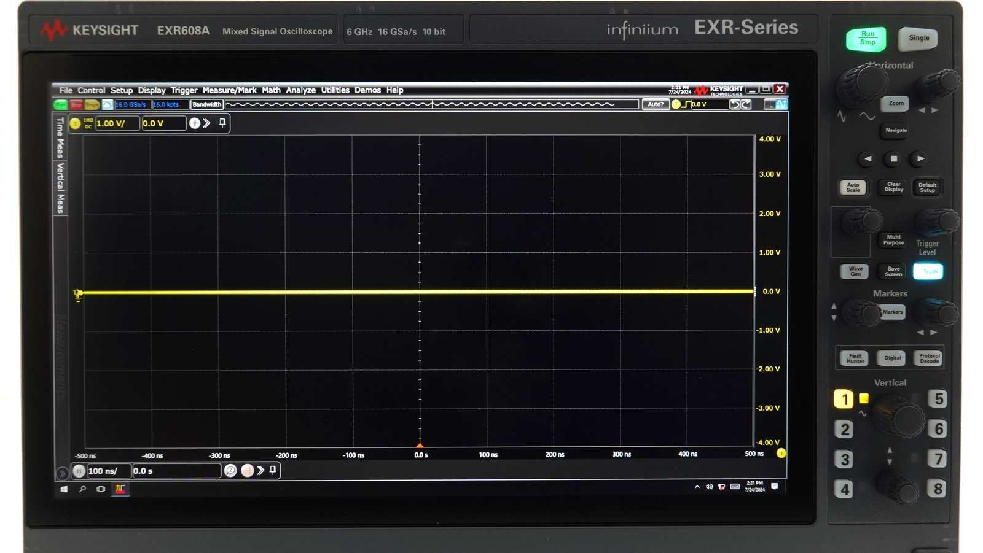Image resolution: width=983 pixels, height=553 pixels.
Task: Click the yellow on-screen Single button
Action: (92, 105)
